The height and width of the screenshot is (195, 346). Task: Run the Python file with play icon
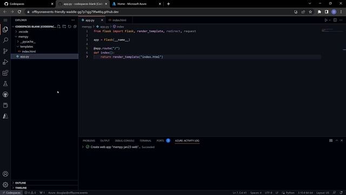pyautogui.click(x=325, y=20)
